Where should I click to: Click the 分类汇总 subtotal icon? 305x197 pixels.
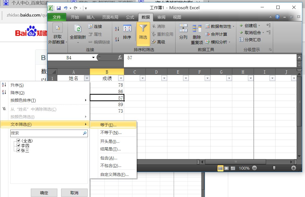pos(249,40)
